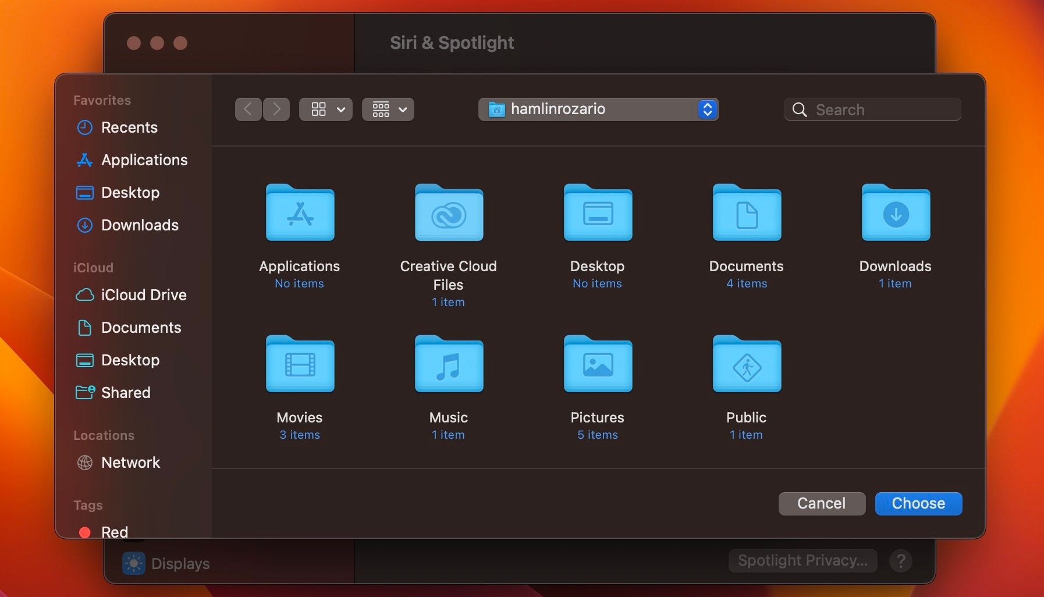Open the hamlinrozario location popup
The height and width of the screenshot is (597, 1044).
598,109
